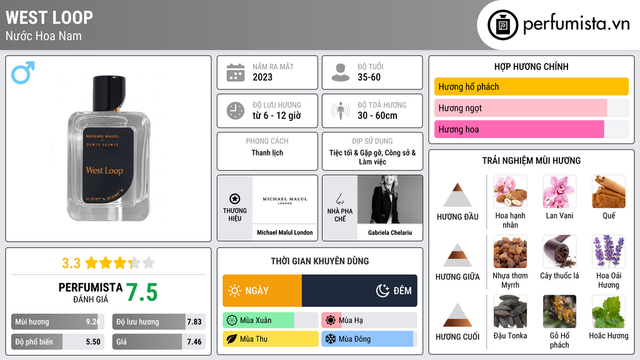
Task: Open Gabriela Chelariu perfumer photo
Action: pyautogui.click(x=390, y=199)
